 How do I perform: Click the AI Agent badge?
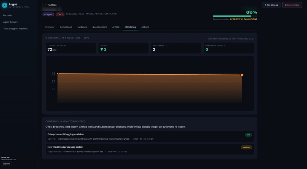48,14
